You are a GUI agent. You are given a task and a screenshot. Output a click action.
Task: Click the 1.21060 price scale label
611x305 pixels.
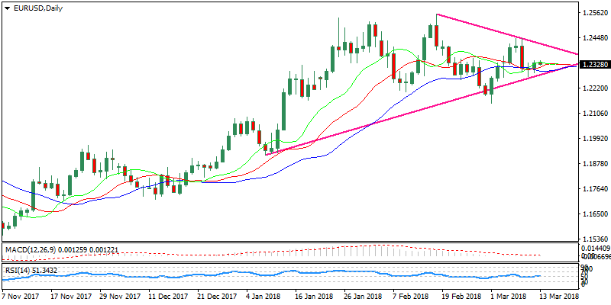[x=595, y=114]
